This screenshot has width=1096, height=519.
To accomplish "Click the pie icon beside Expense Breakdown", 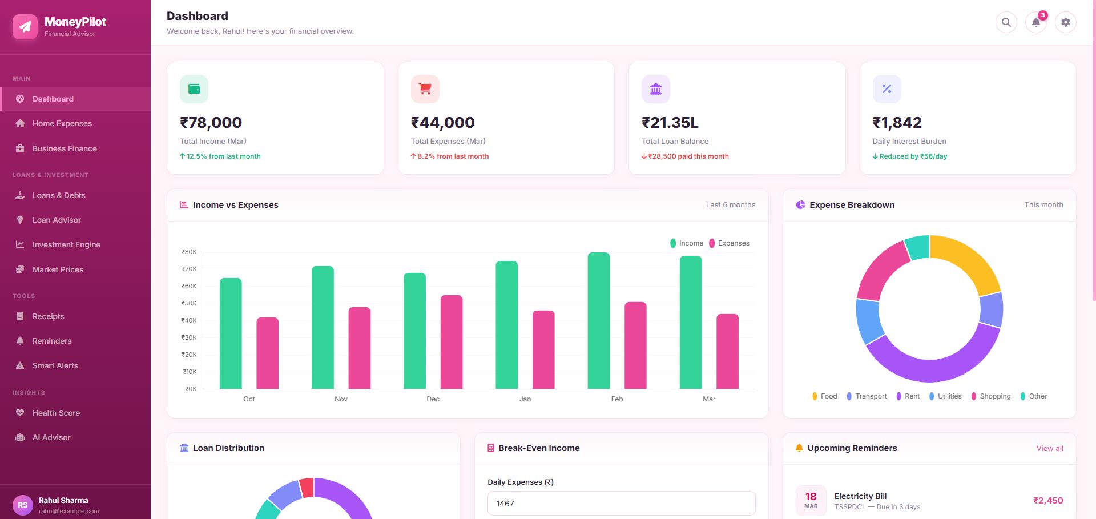I will click(x=801, y=205).
